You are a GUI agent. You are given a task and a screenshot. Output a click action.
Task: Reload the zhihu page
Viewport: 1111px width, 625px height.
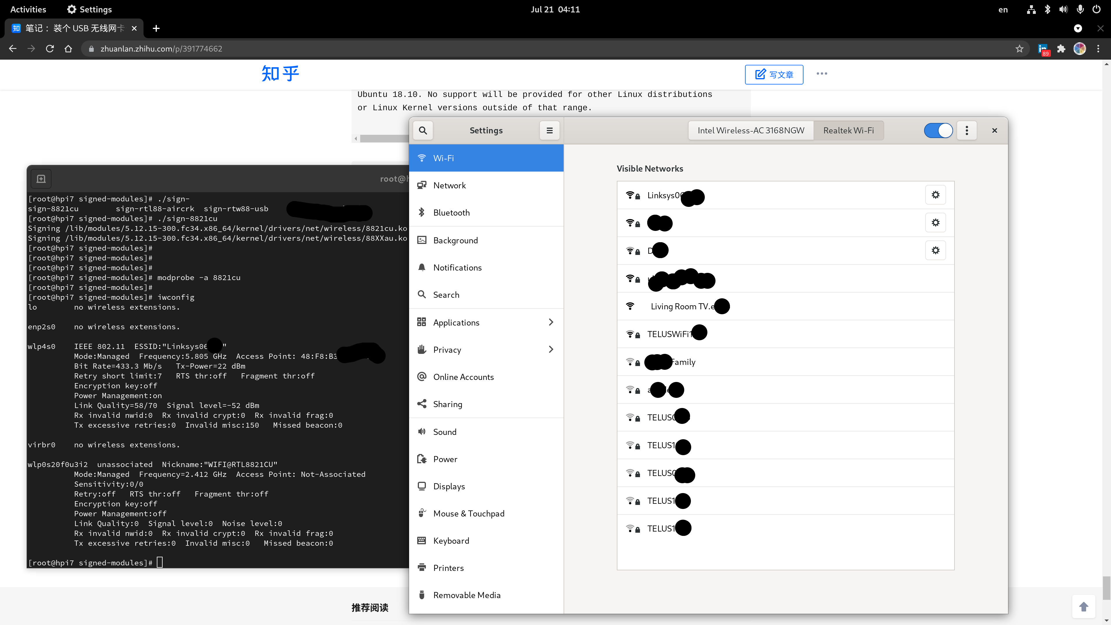coord(49,49)
